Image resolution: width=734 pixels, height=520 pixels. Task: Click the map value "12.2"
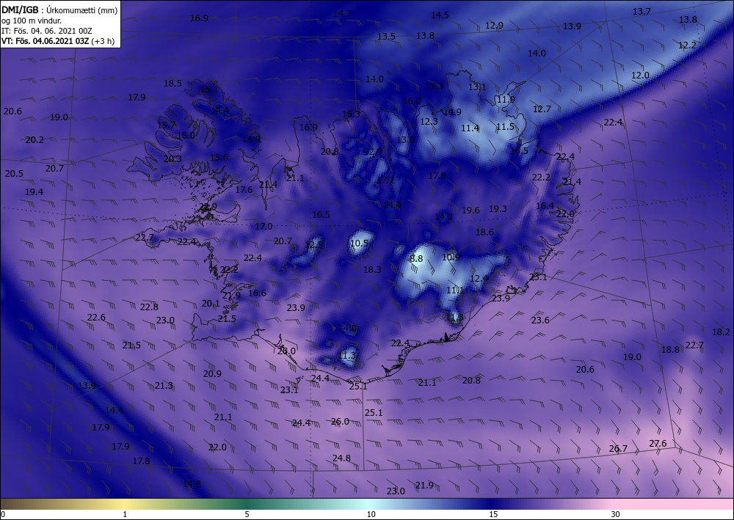tap(687, 45)
